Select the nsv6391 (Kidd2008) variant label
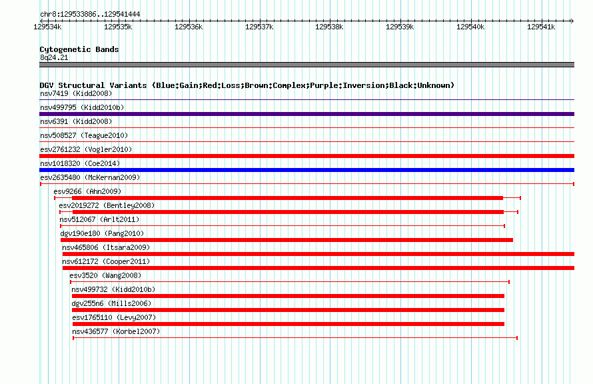Image resolution: width=593 pixels, height=384 pixels. 76,121
